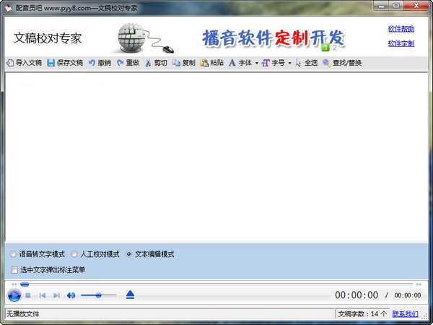Open the font size 字号 option
The width and height of the screenshot is (433, 325).
[x=273, y=63]
